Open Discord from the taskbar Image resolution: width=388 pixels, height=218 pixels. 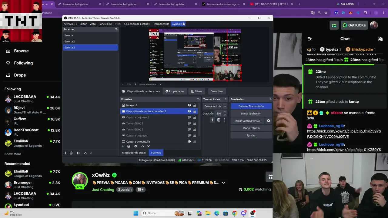(x=243, y=213)
